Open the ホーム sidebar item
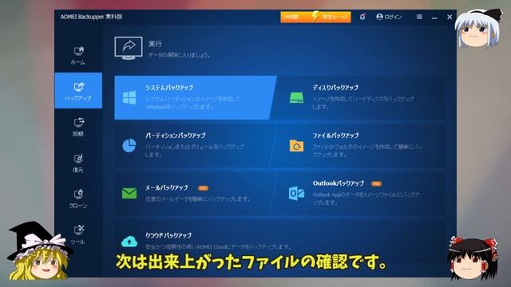The height and width of the screenshot is (287, 511). click(78, 55)
